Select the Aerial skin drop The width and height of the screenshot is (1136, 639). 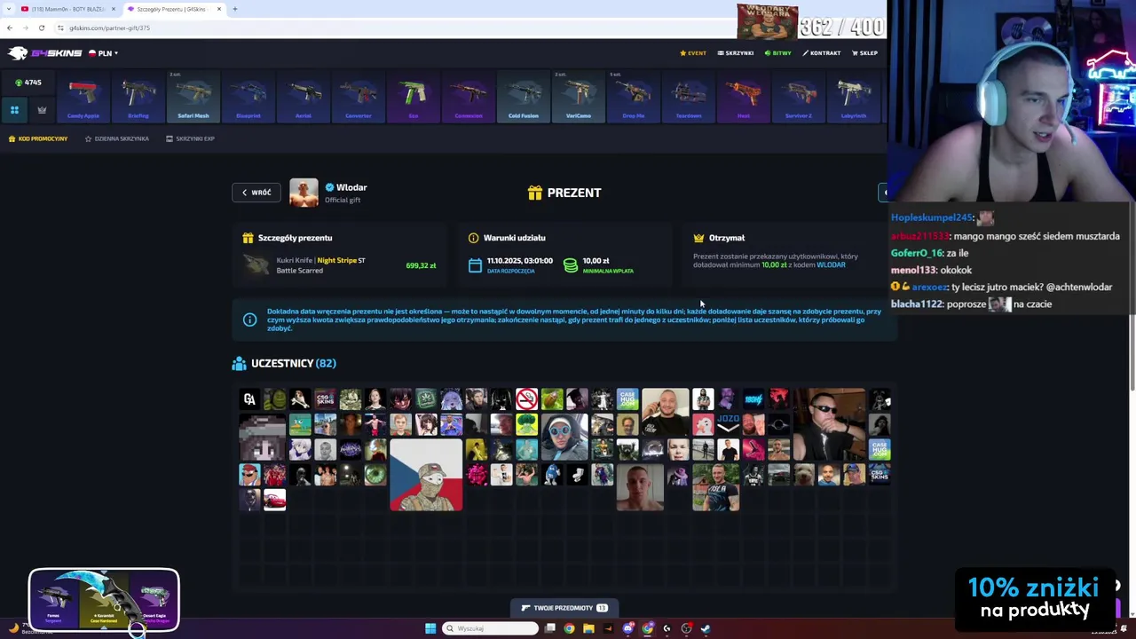304,96
